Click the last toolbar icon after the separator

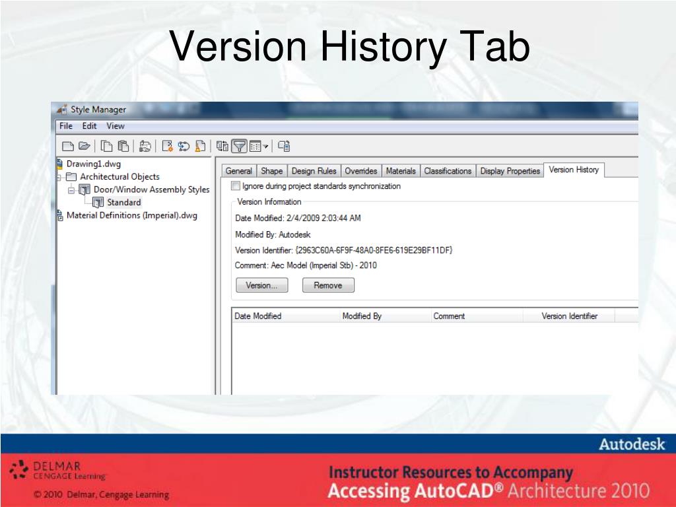coord(284,147)
